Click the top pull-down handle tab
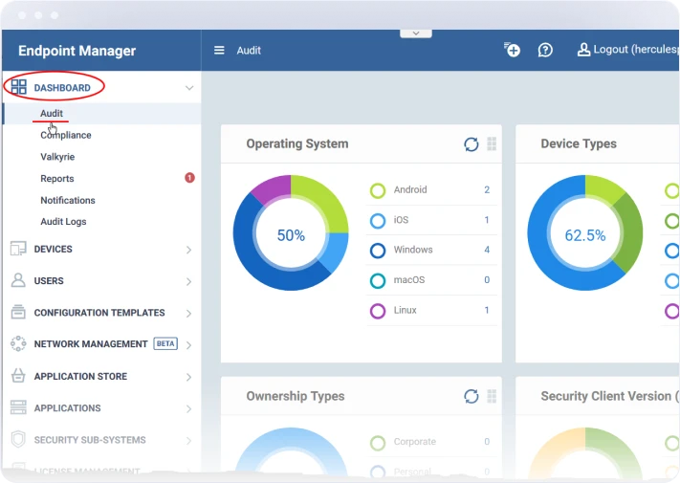The image size is (680, 483). pos(415,33)
